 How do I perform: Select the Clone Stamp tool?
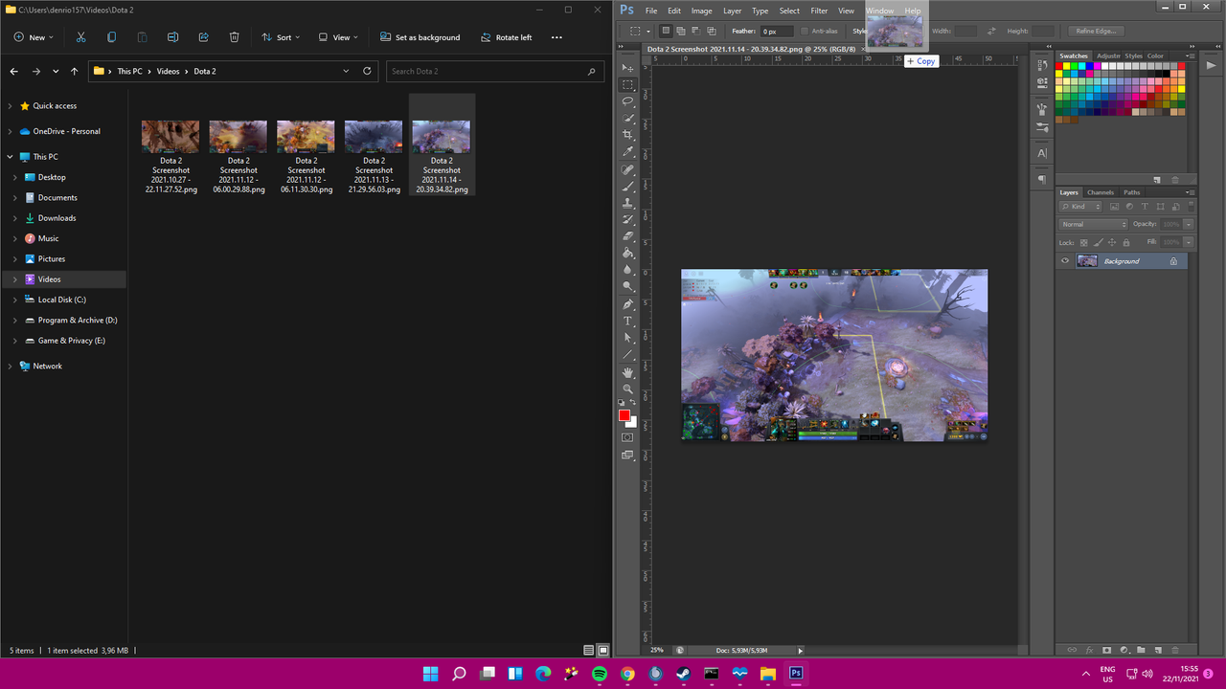628,203
